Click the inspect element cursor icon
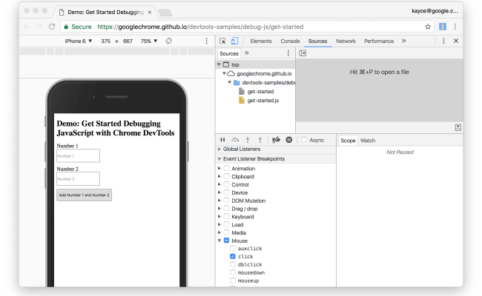Image resolution: width=482 pixels, height=296 pixels. [222, 41]
